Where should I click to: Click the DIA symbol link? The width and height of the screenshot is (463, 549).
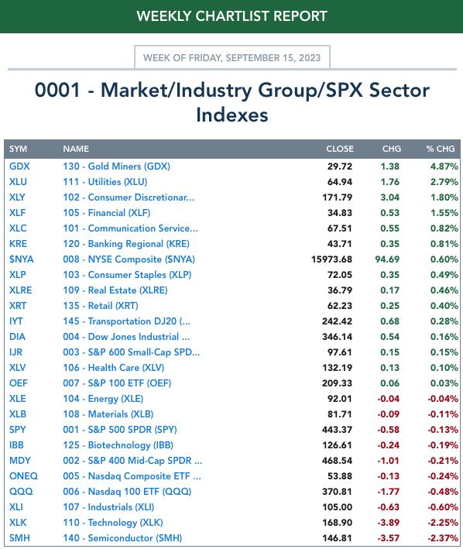(x=17, y=337)
